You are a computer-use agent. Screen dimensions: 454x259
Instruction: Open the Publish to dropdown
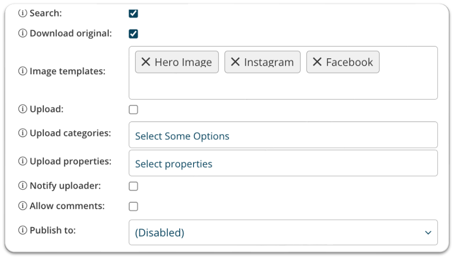pos(283,232)
